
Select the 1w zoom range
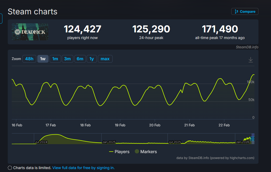click(43, 59)
